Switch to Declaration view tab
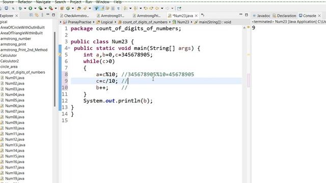The height and width of the screenshot is (183, 326). [284, 16]
